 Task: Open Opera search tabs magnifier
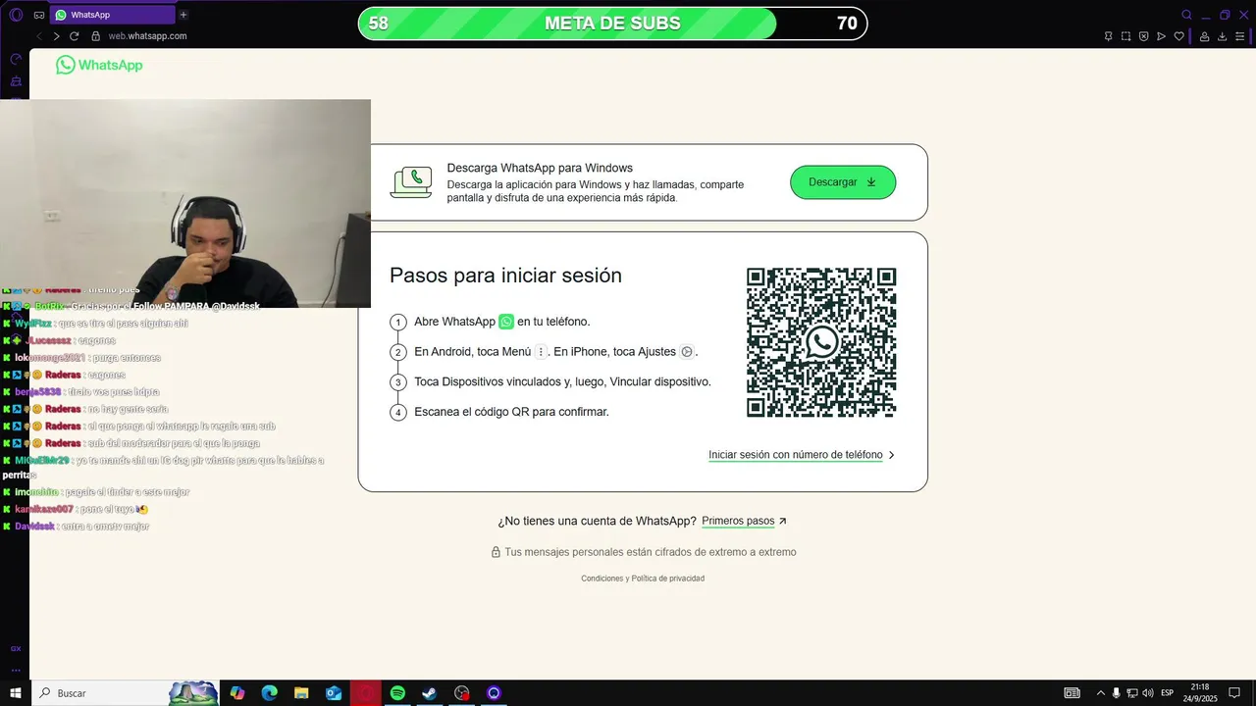[1186, 15]
